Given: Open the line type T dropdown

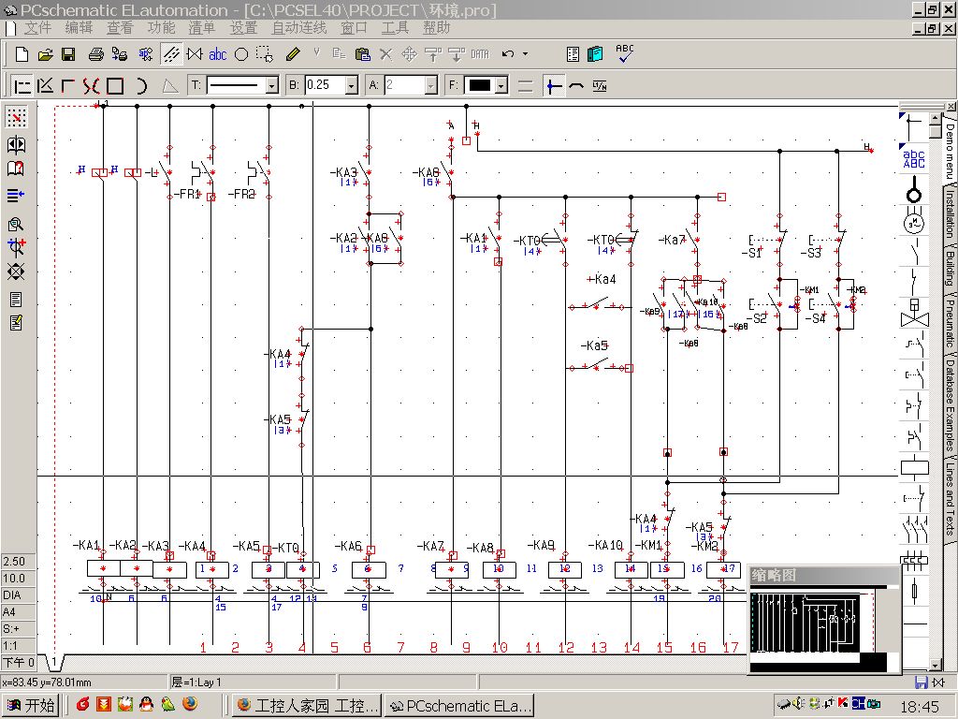Looking at the screenshot, I should click(x=271, y=86).
